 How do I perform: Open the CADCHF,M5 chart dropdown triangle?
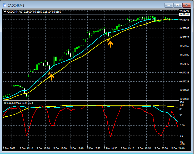(5, 12)
